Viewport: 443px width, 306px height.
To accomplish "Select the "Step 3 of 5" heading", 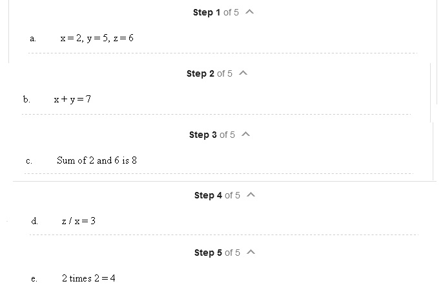I will point(212,135).
